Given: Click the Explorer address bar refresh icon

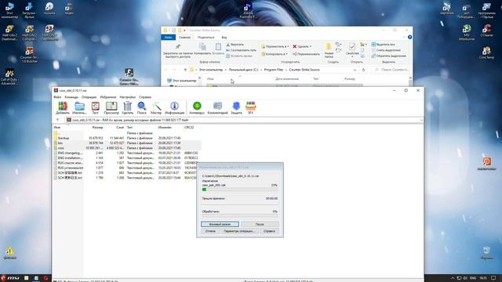Looking at the screenshot, I should [363, 70].
